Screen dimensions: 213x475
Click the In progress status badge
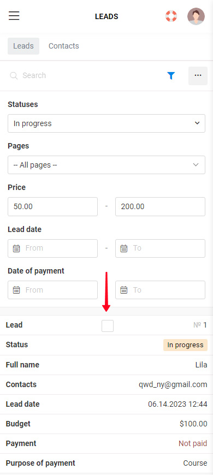pos(186,345)
